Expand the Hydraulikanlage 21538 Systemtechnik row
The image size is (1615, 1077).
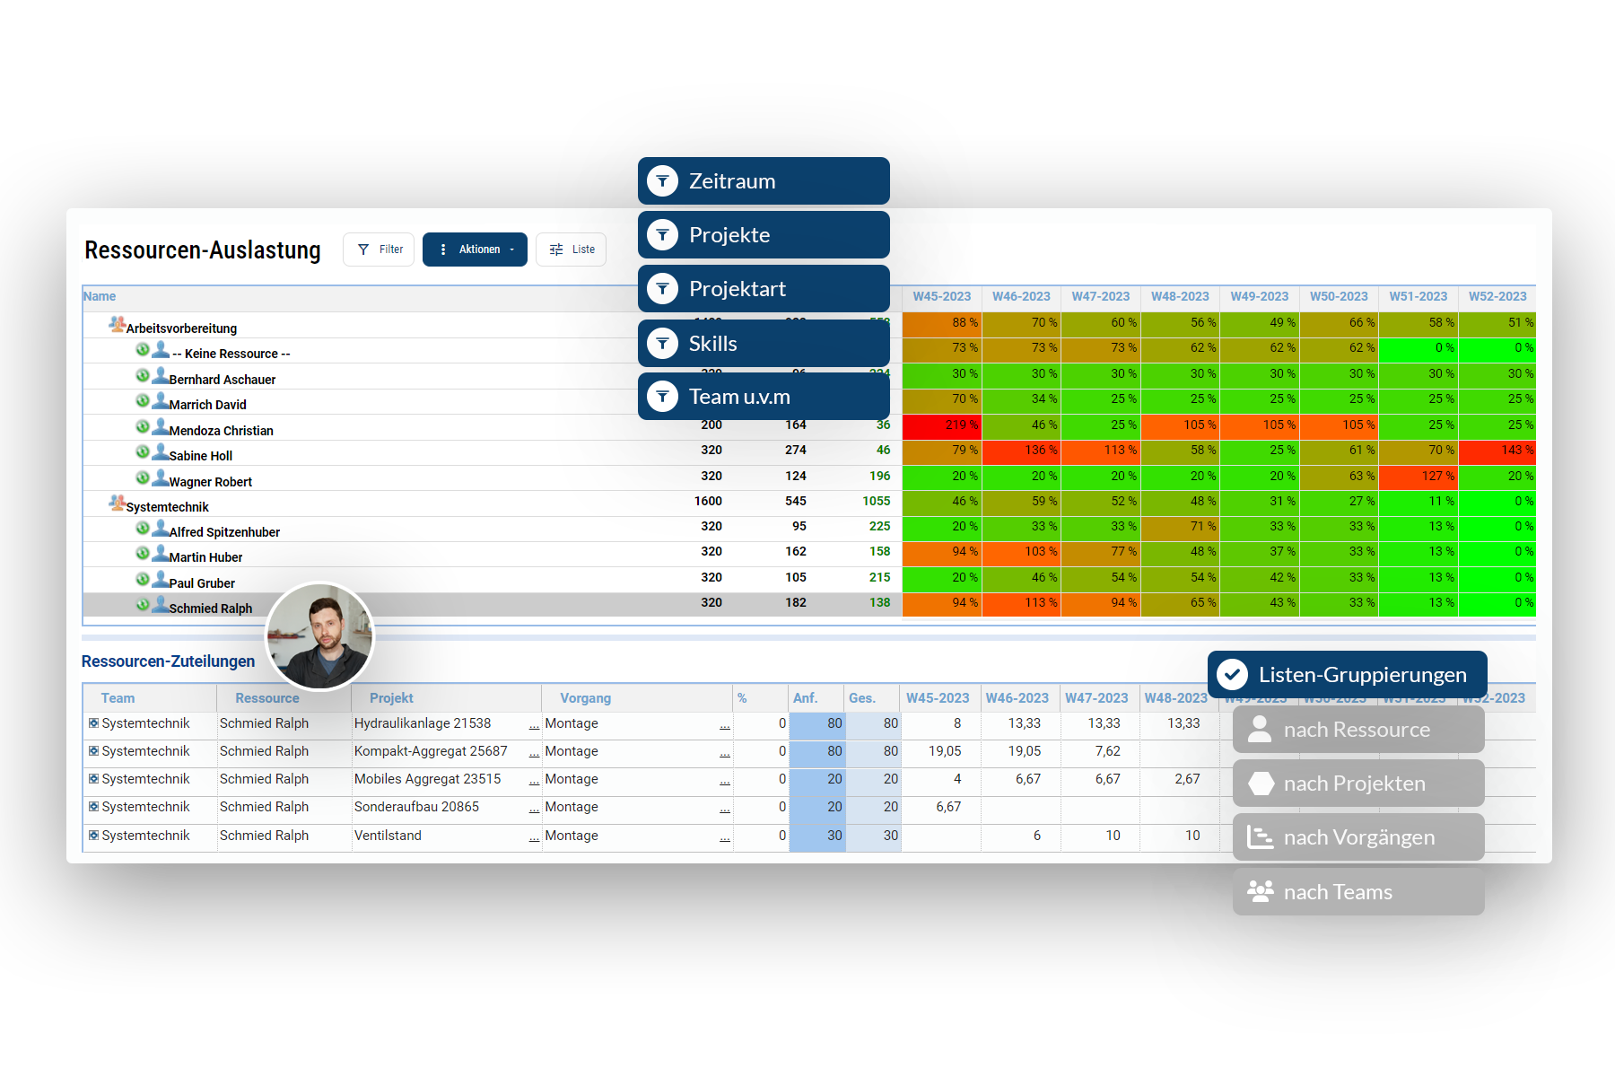click(93, 722)
